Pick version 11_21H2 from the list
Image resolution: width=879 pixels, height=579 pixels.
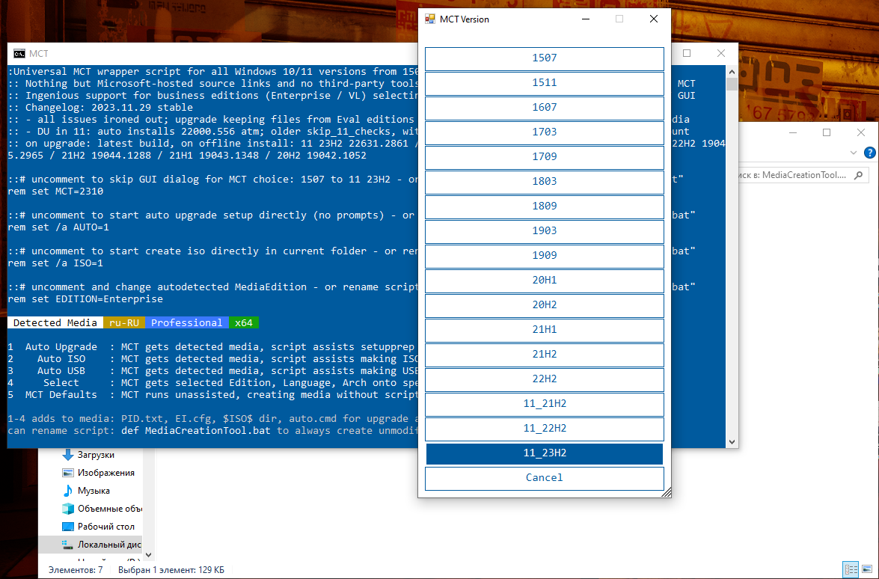pyautogui.click(x=544, y=404)
